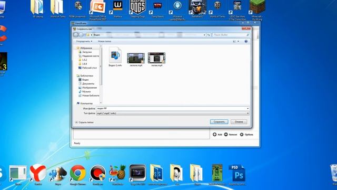Launch the Google Chrome shortcut

click(x=78, y=175)
